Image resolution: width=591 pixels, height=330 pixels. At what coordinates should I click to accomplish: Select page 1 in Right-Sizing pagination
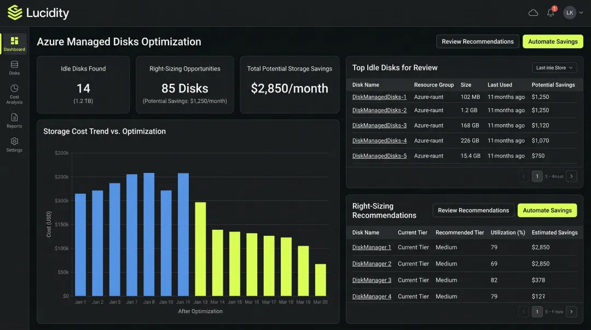pos(537,311)
